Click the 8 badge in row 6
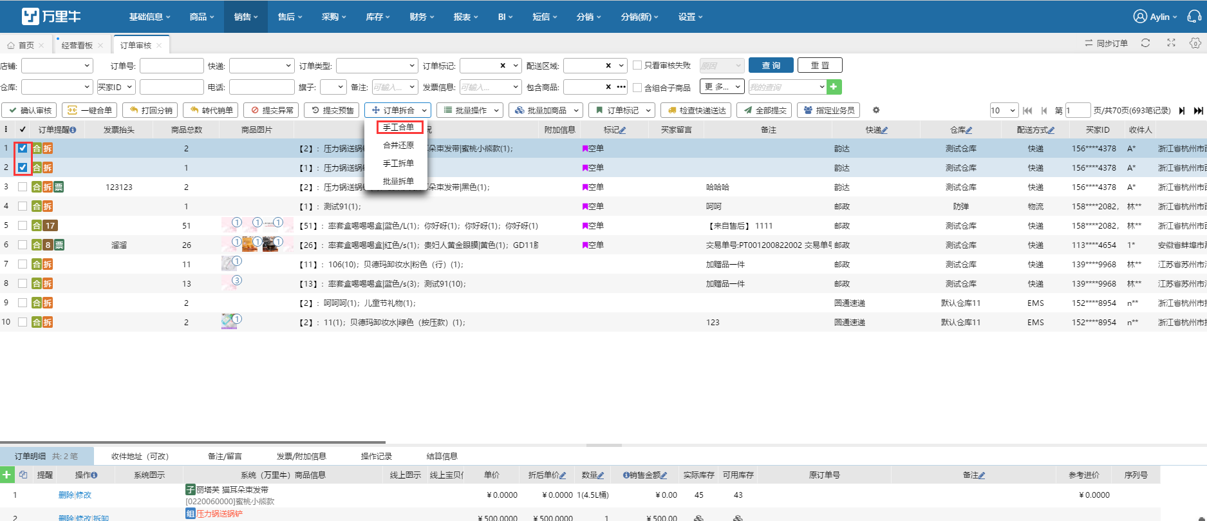Image resolution: width=1207 pixels, height=521 pixels. pyautogui.click(x=48, y=245)
